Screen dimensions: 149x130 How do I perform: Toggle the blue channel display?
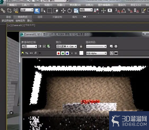(x=67, y=53)
